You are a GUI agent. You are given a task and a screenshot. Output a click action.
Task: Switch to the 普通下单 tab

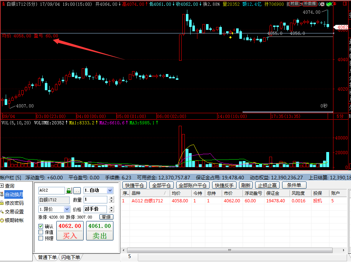point(47,257)
